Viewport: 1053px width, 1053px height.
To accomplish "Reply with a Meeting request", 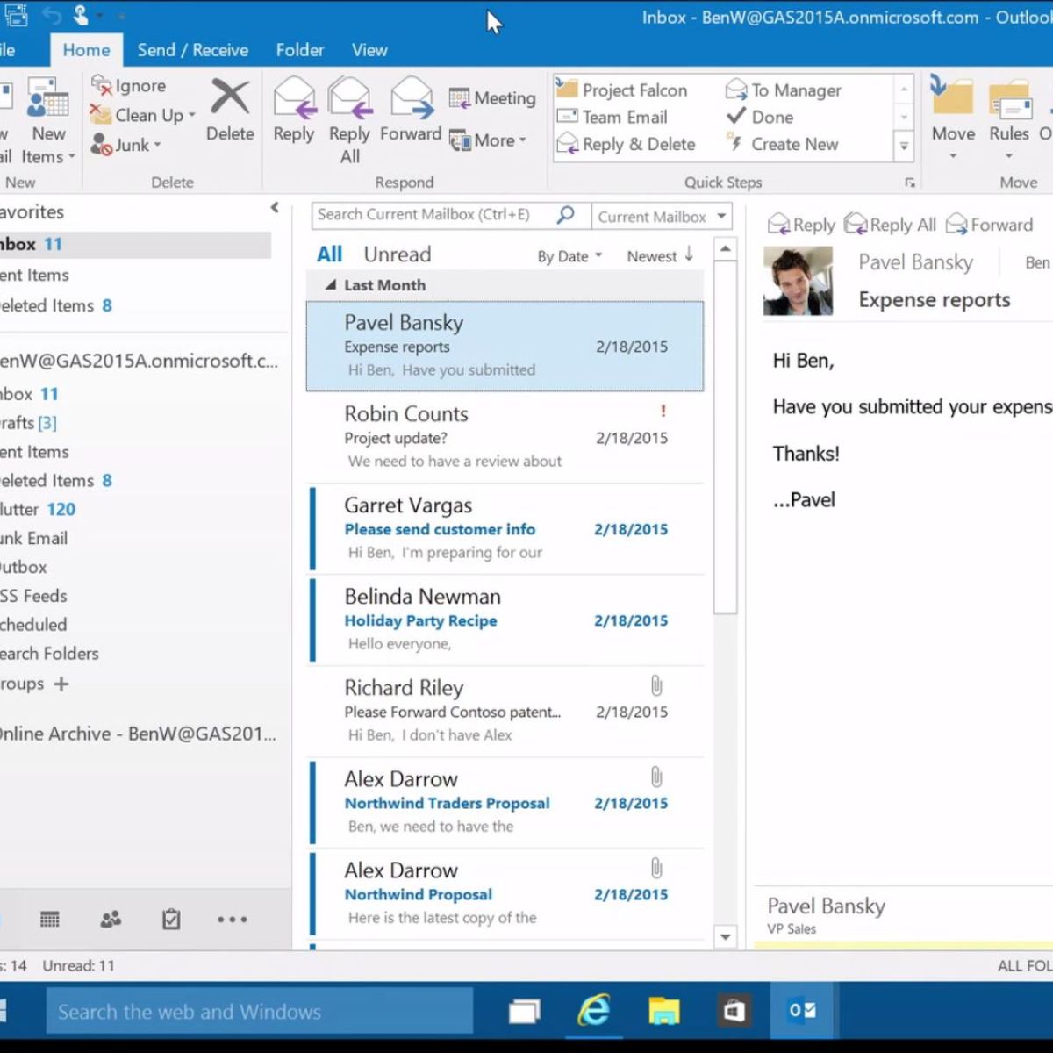I will click(x=492, y=97).
